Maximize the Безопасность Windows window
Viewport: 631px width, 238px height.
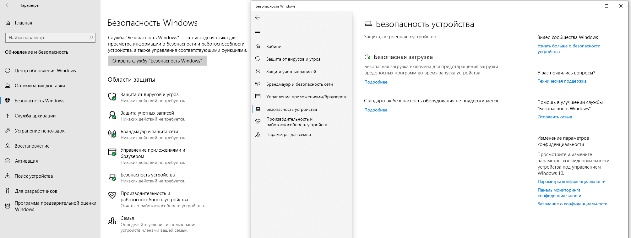pos(607,6)
